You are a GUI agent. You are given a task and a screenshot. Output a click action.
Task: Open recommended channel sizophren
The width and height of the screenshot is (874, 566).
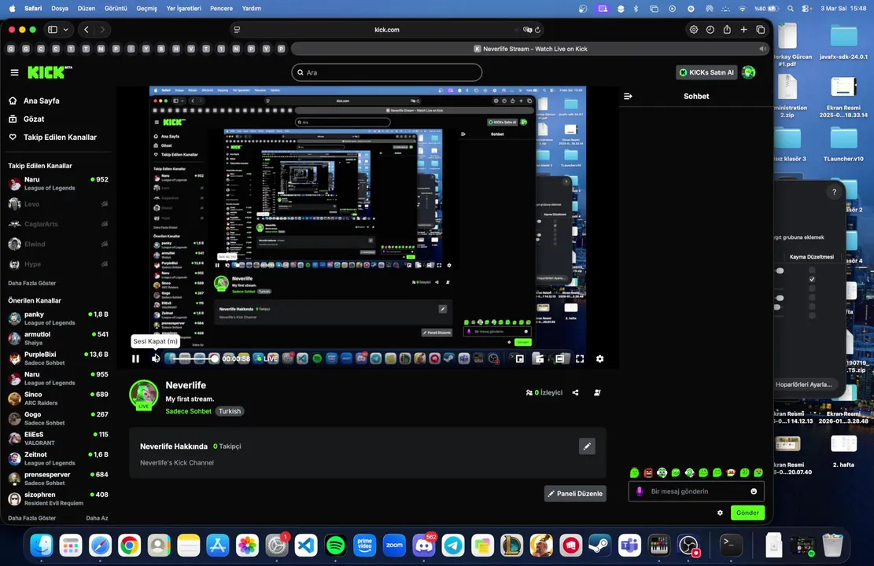58,498
